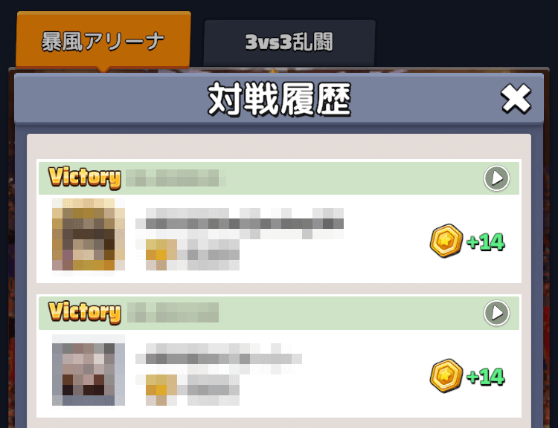558x428 pixels.
Task: Click the gold coin icon in second match
Action: [x=446, y=375]
